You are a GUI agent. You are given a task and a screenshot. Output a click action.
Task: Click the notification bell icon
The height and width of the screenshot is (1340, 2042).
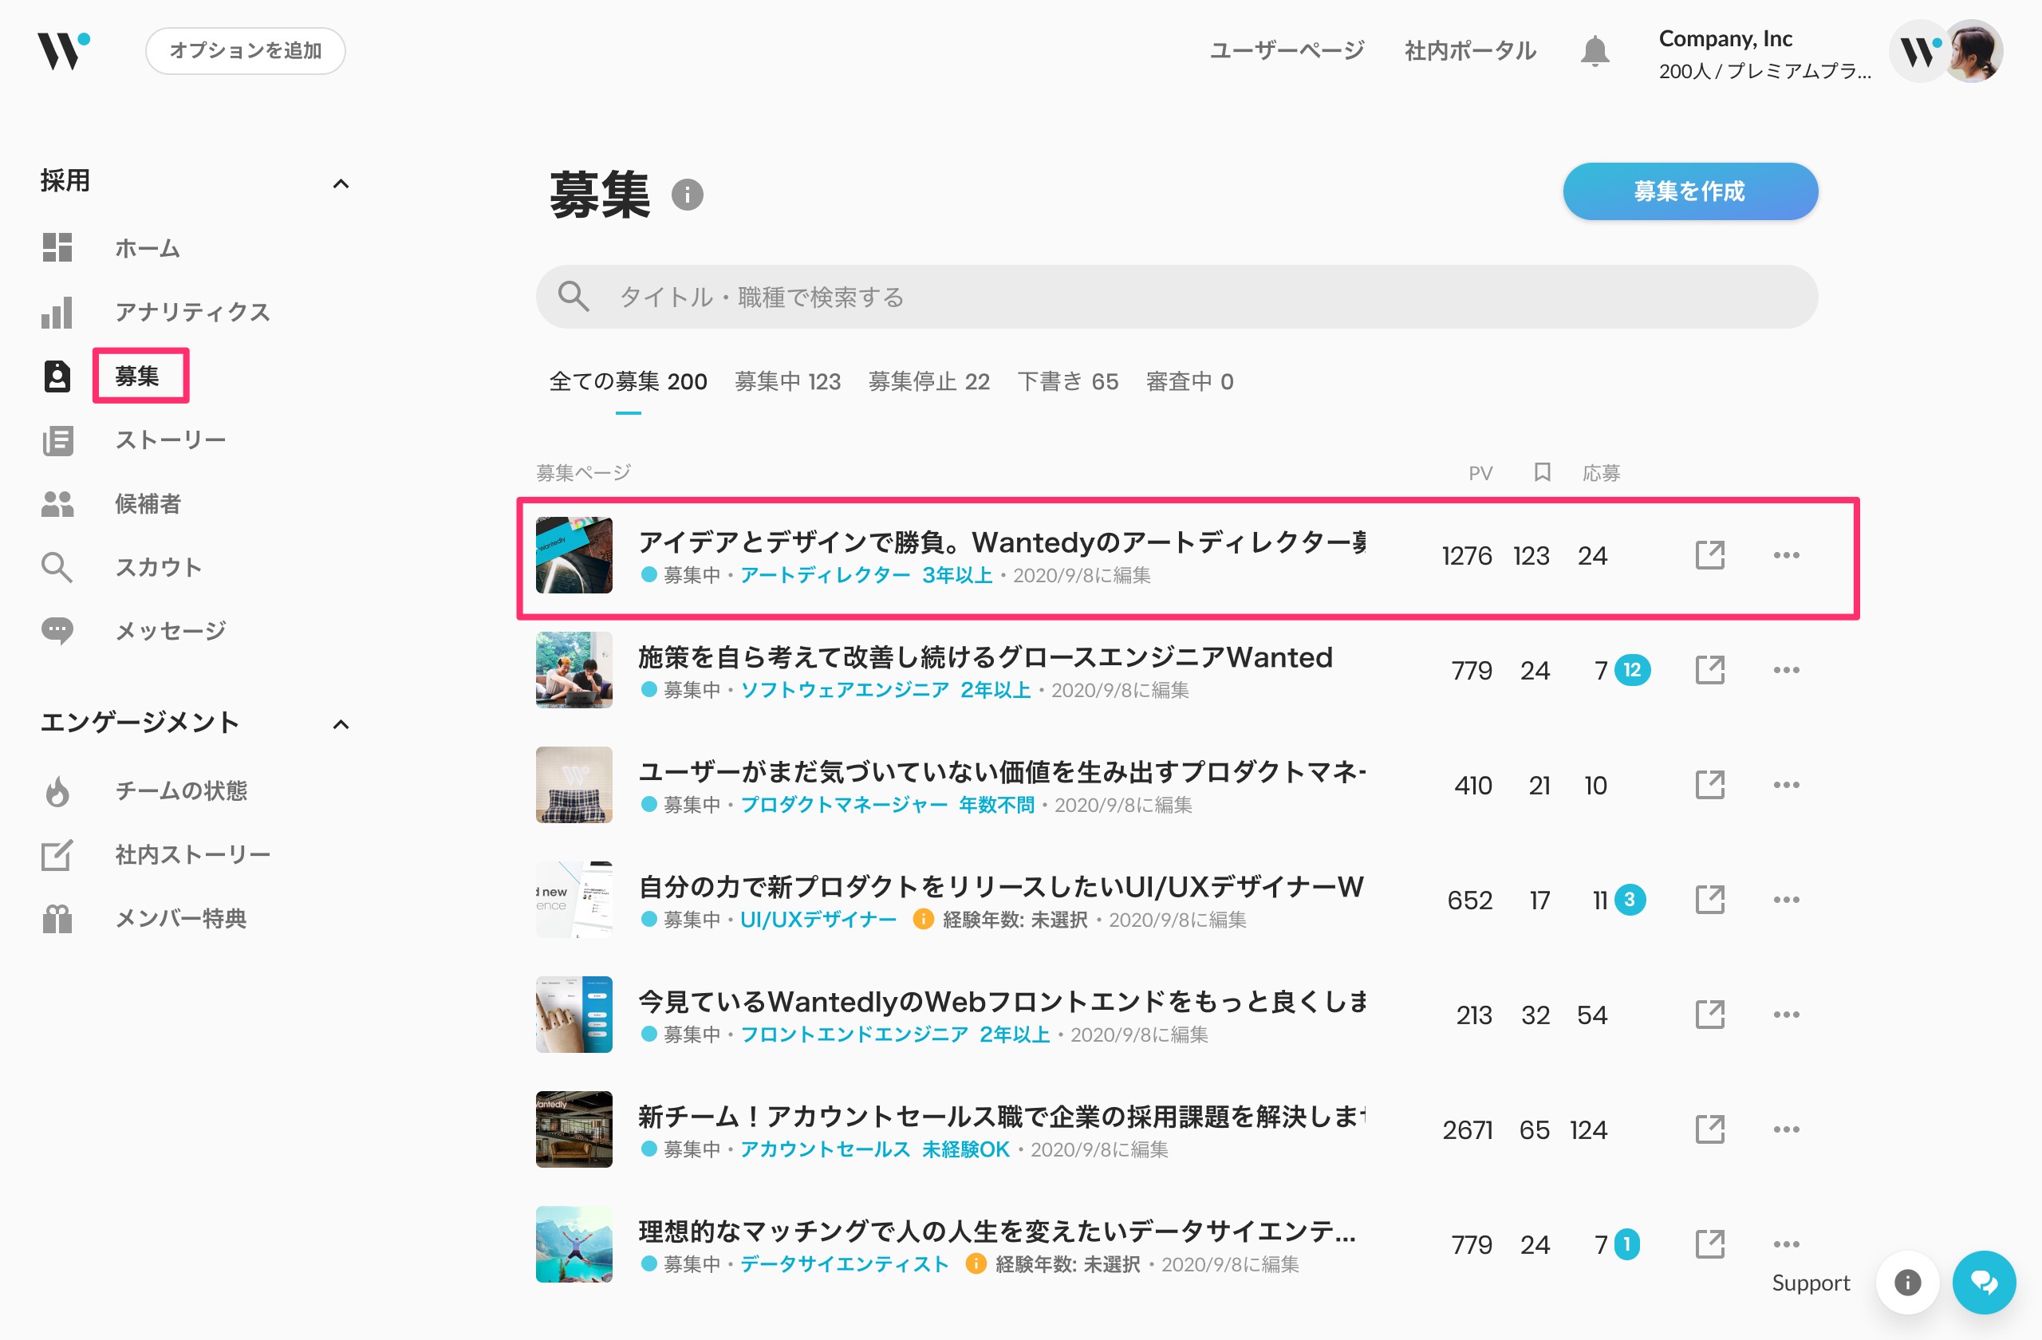[x=1595, y=52]
